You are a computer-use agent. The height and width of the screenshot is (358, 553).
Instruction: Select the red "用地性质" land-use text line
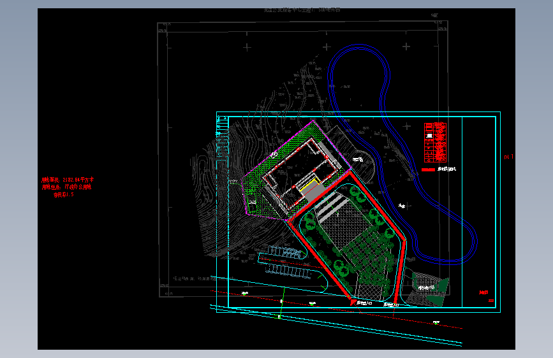pos(67,187)
